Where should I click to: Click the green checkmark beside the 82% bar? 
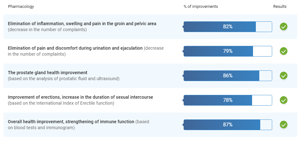point(283,27)
